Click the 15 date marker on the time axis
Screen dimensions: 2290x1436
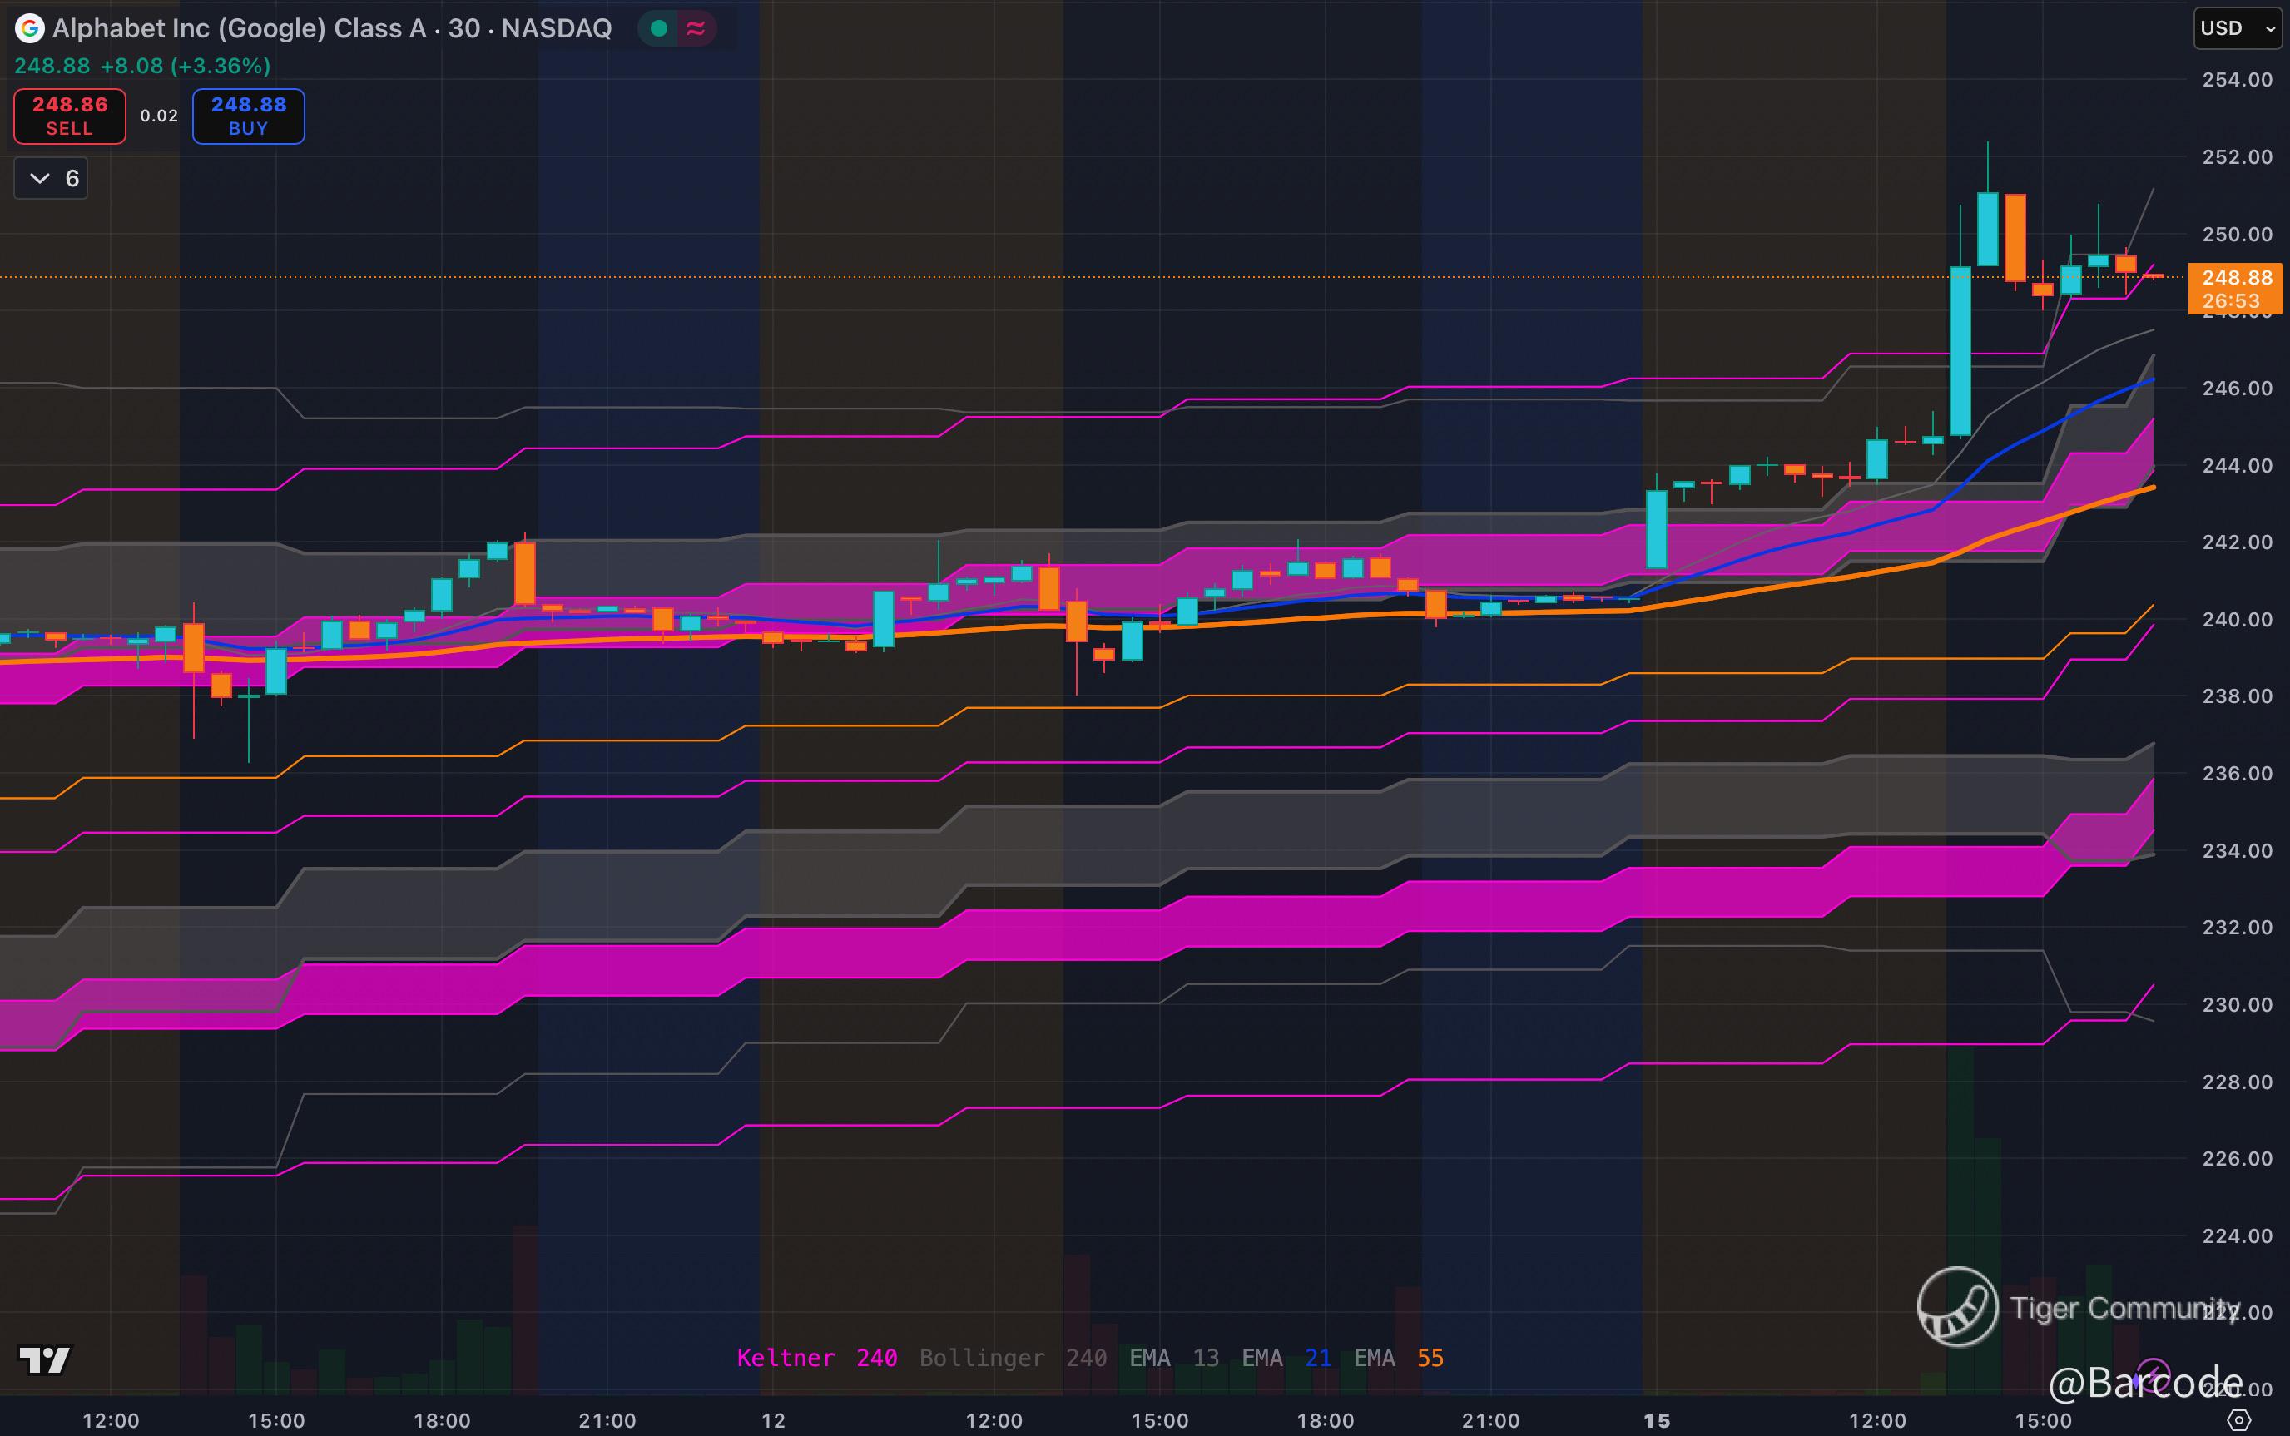(1657, 1421)
